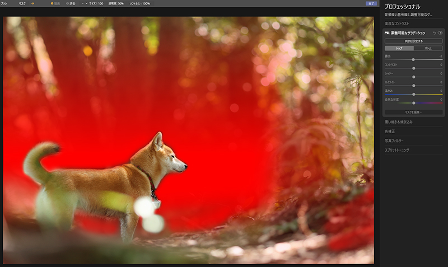
Task: Click the 露出 exposure slider handle
Action: [413, 60]
